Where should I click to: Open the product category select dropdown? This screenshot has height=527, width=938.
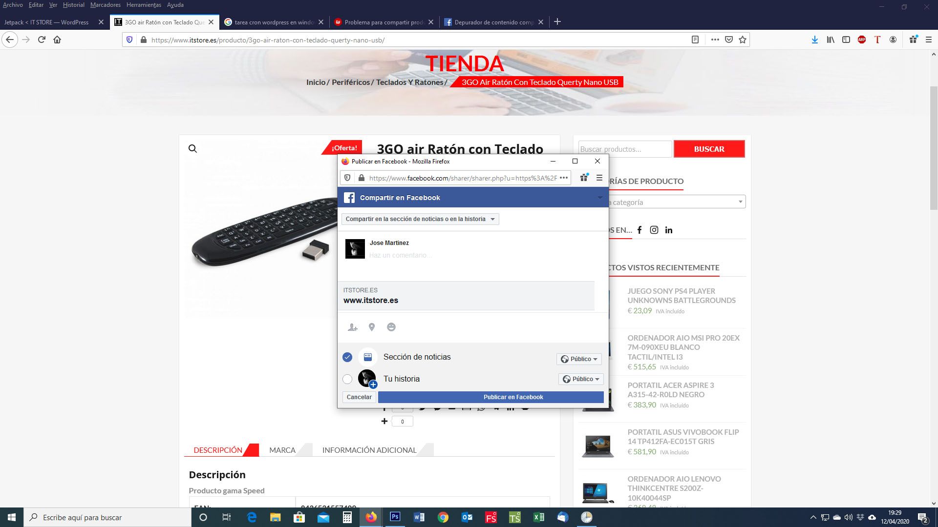(x=678, y=202)
